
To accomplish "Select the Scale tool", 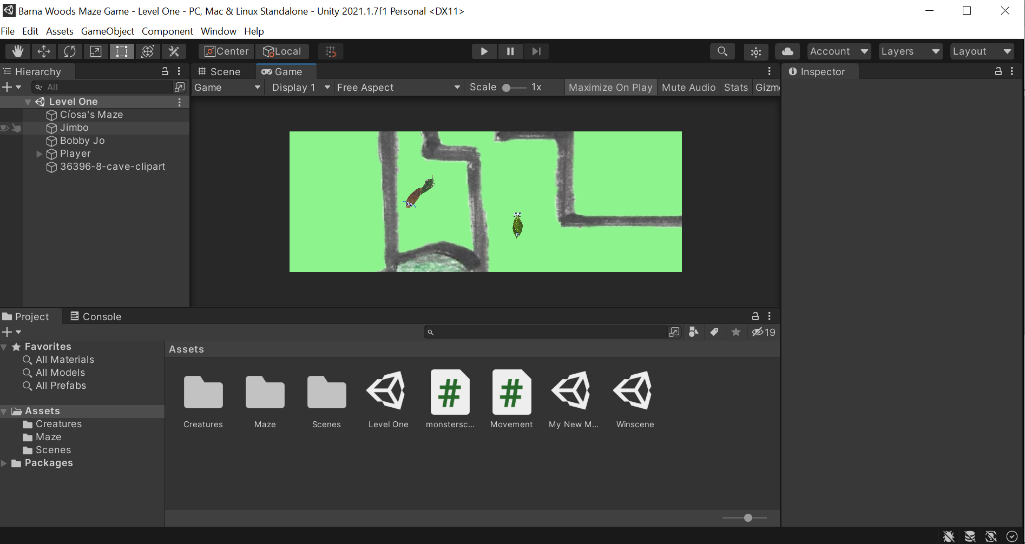I will coord(96,51).
